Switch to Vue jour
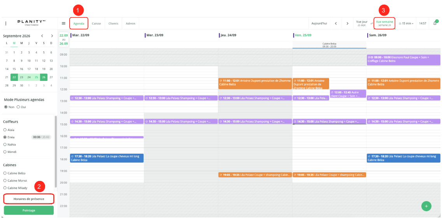This screenshot has width=442, height=219. 362,23
